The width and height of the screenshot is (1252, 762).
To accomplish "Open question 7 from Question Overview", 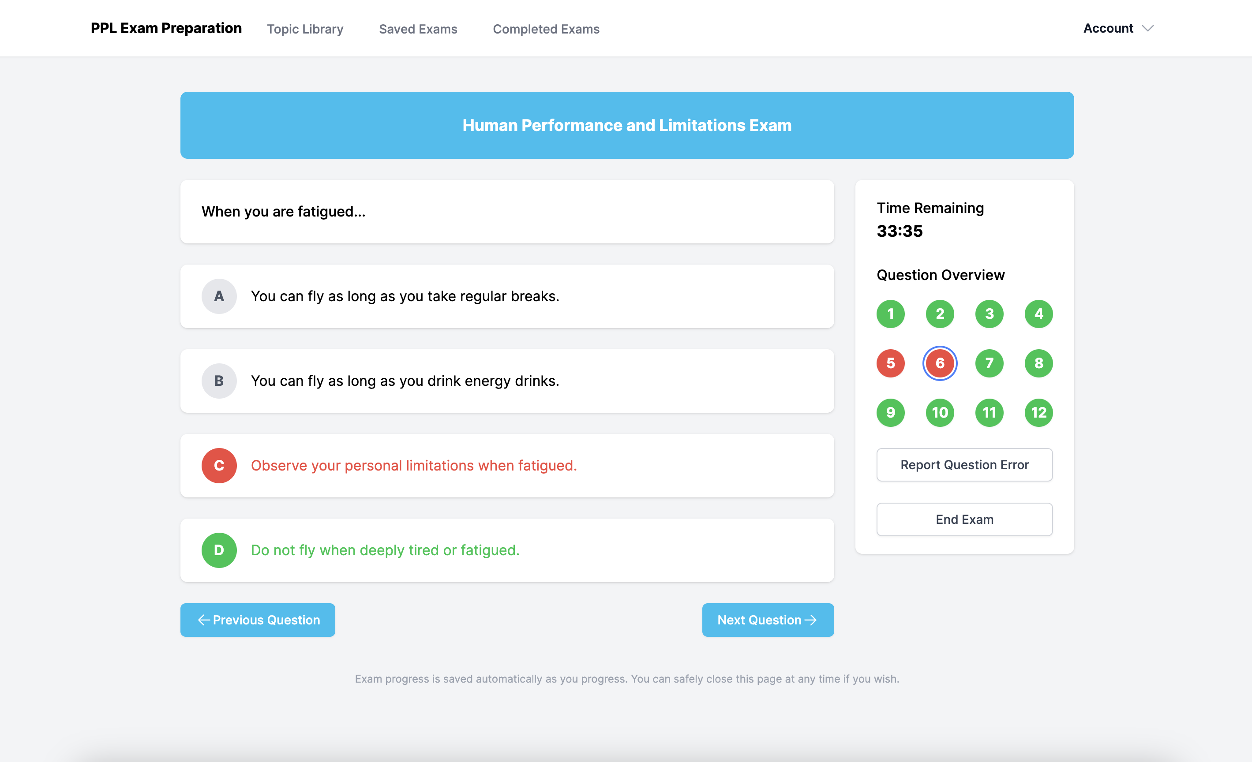I will coord(989,363).
